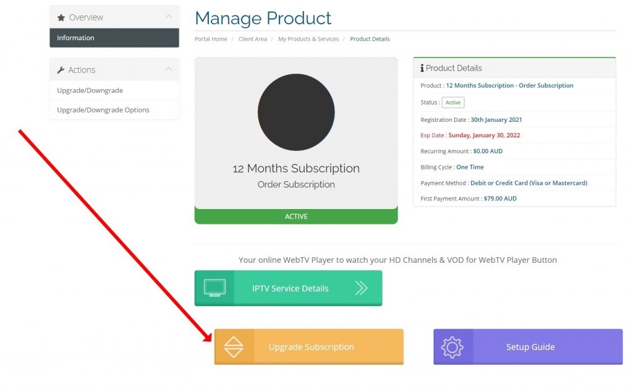Open the Setup Guide button
Image resolution: width=633 pixels, height=389 pixels.
pyautogui.click(x=530, y=347)
